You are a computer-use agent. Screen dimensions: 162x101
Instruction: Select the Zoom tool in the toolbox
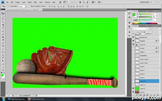pos(3,70)
